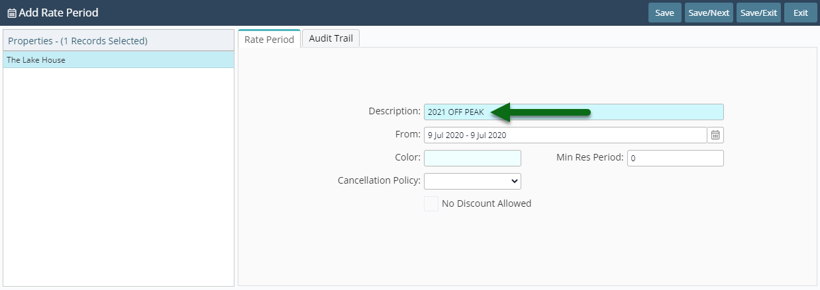Image resolution: width=820 pixels, height=290 pixels.
Task: Click the Cancellation Policy label
Action: 379,180
